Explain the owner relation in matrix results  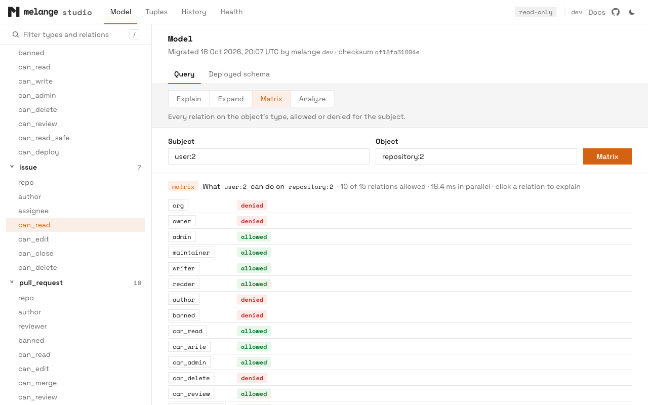[x=182, y=221]
